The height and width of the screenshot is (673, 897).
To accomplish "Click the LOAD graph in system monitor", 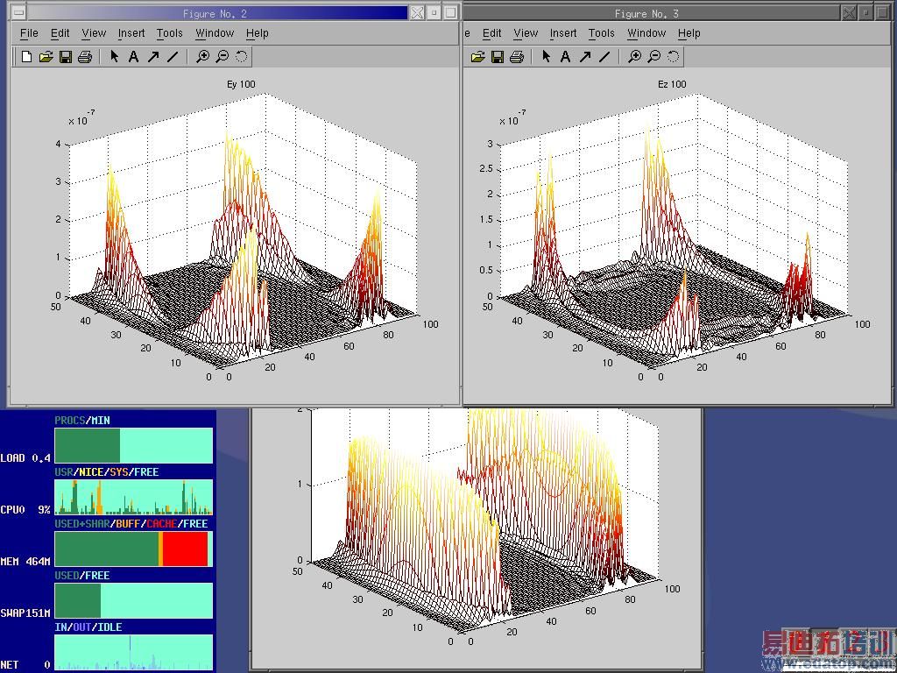I will click(133, 445).
